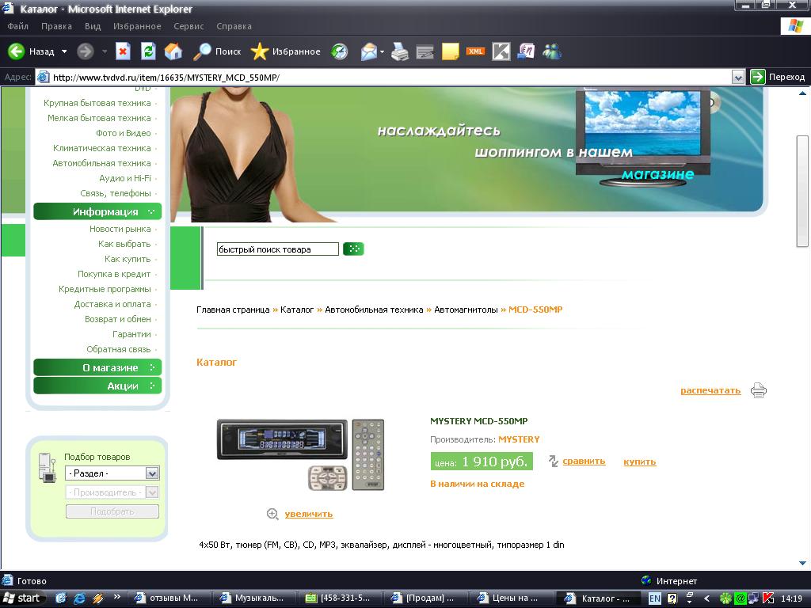
Task: Open the Справка menu
Action: click(234, 26)
